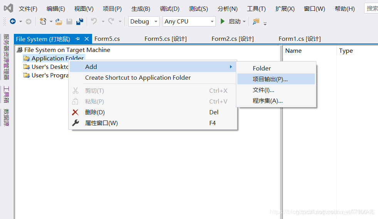Click the save file disk icon
The image size is (378, 219).
(69, 22)
